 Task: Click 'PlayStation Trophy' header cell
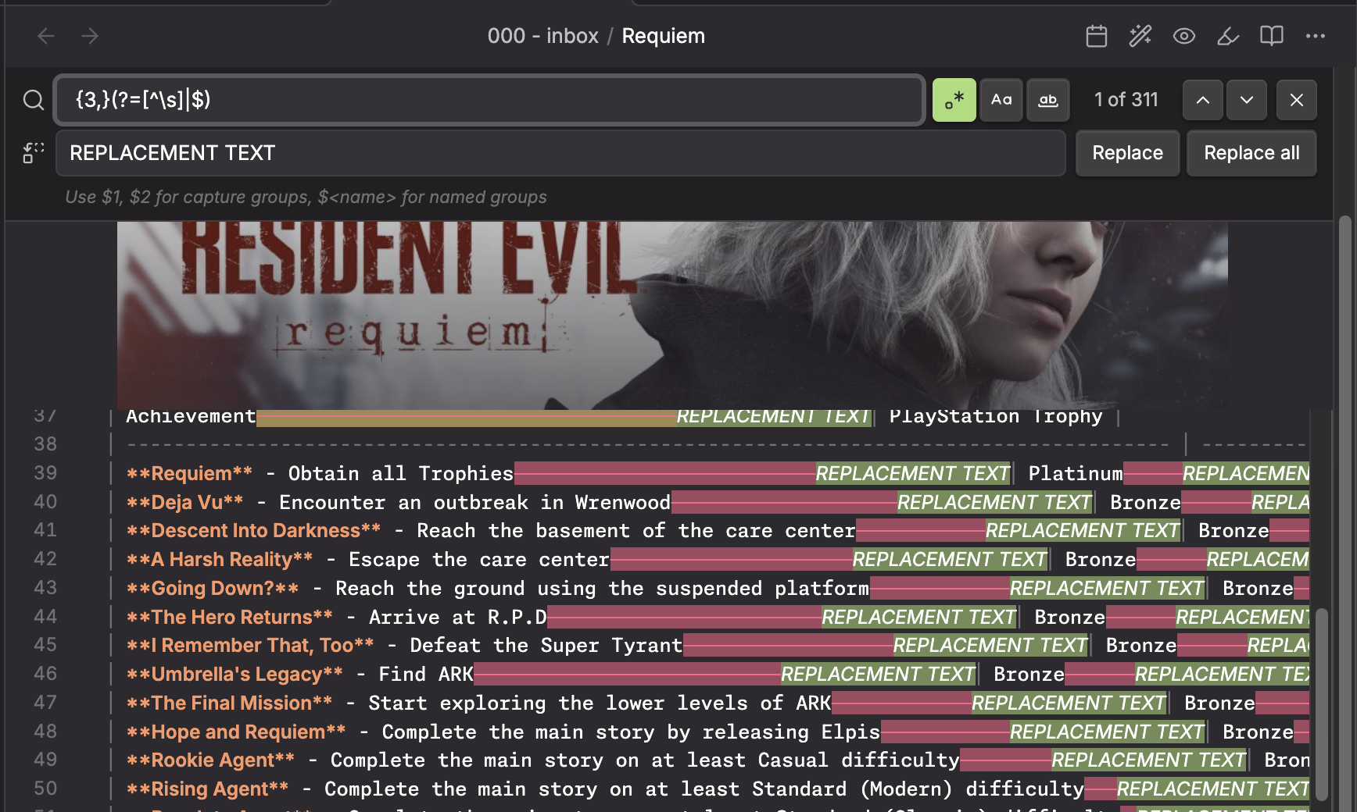996,416
